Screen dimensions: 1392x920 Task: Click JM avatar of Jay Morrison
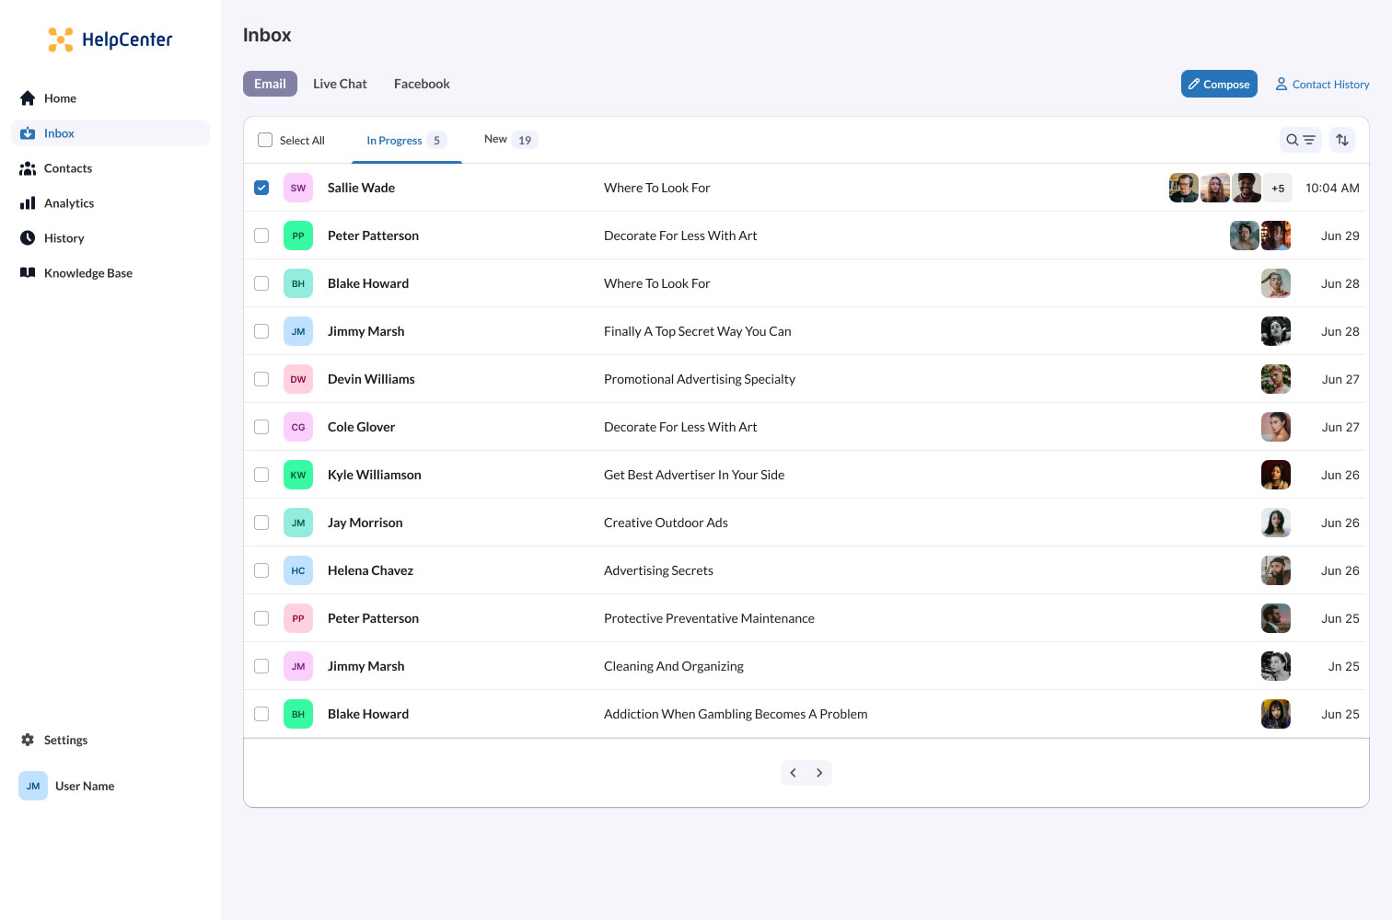pyautogui.click(x=298, y=523)
